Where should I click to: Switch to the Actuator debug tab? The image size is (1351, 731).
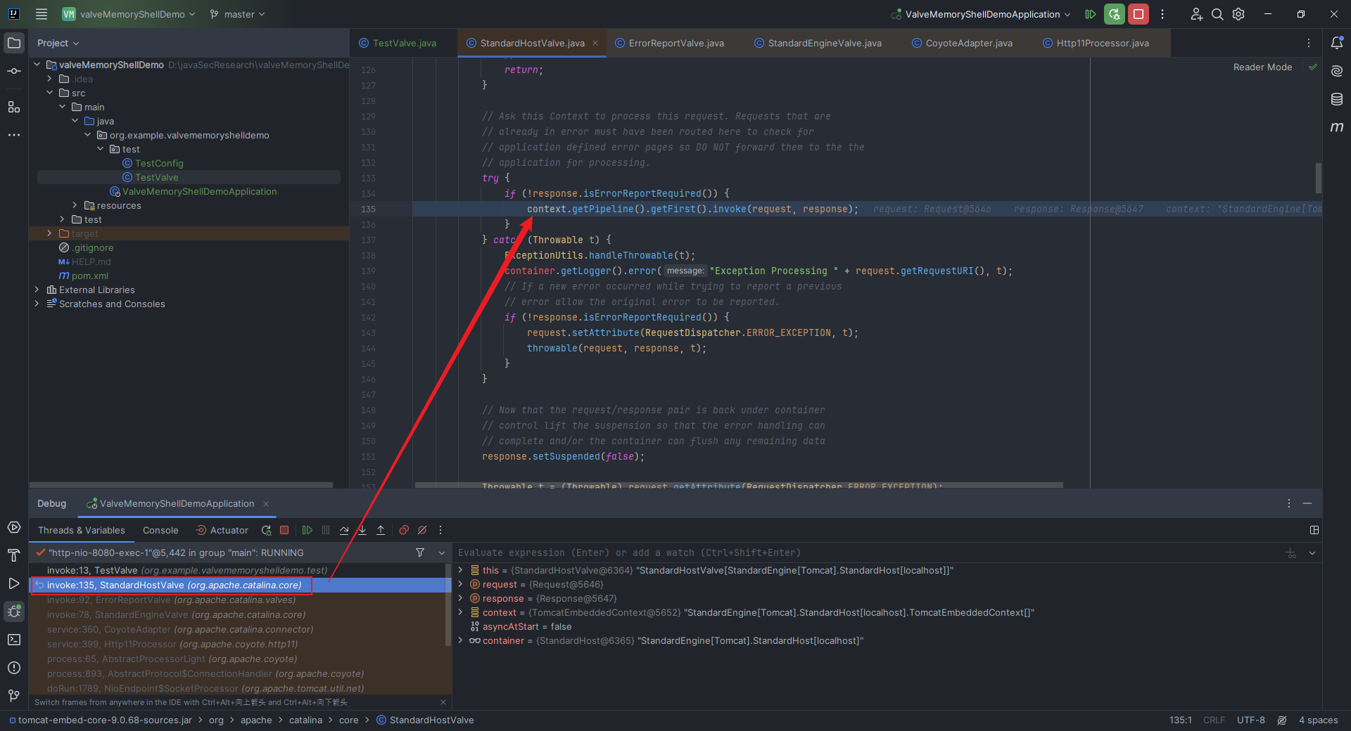(222, 531)
